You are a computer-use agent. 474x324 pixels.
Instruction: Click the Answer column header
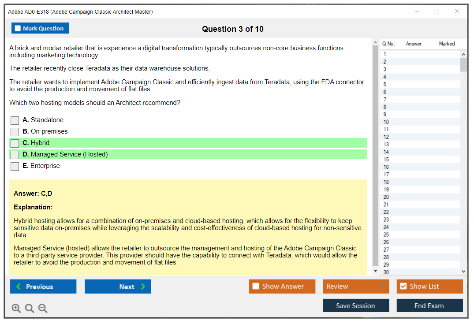[x=414, y=44]
